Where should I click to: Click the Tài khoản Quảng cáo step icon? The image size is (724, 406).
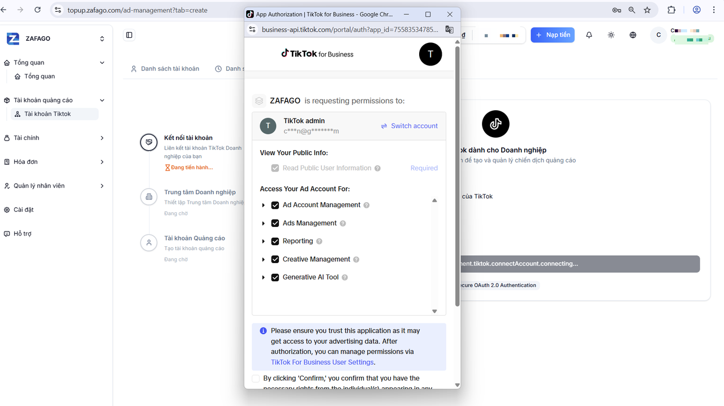pos(149,243)
